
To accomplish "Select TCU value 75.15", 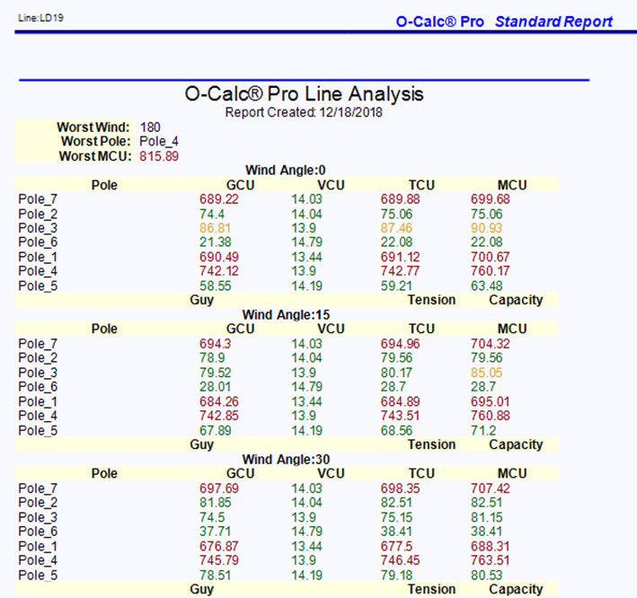I will click(396, 517).
